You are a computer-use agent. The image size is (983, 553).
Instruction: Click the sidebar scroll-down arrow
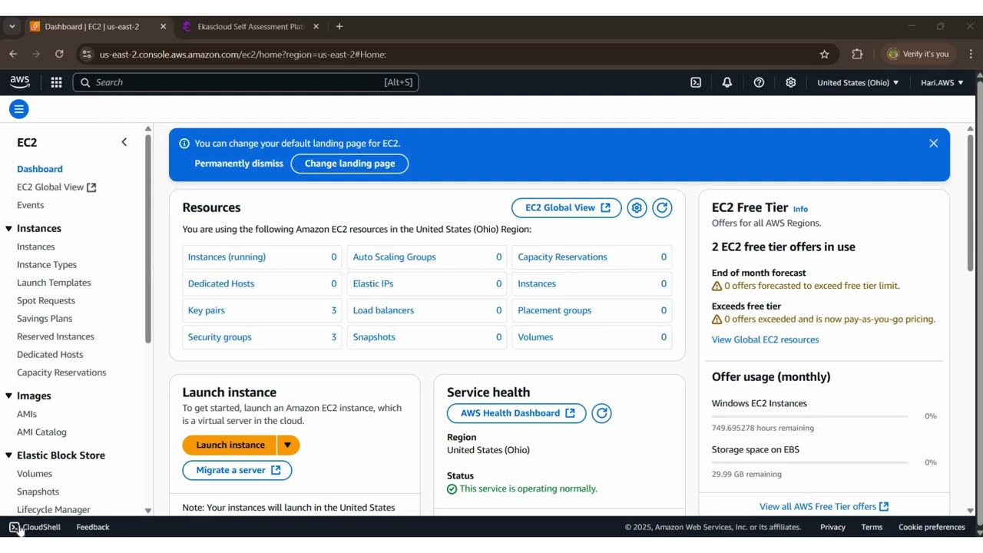pyautogui.click(x=148, y=510)
